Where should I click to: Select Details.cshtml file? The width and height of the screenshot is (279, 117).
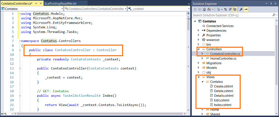coord(224,95)
